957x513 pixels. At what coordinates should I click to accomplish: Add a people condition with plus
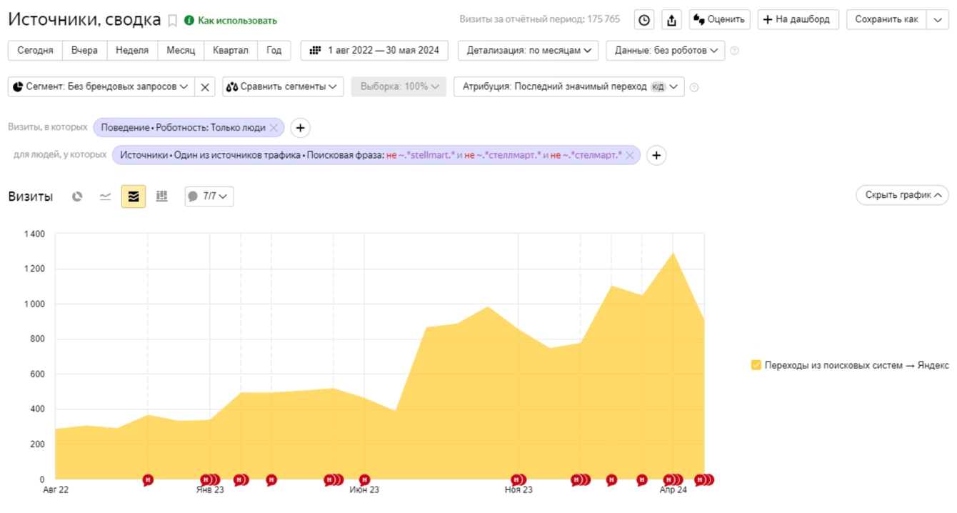pyautogui.click(x=656, y=155)
